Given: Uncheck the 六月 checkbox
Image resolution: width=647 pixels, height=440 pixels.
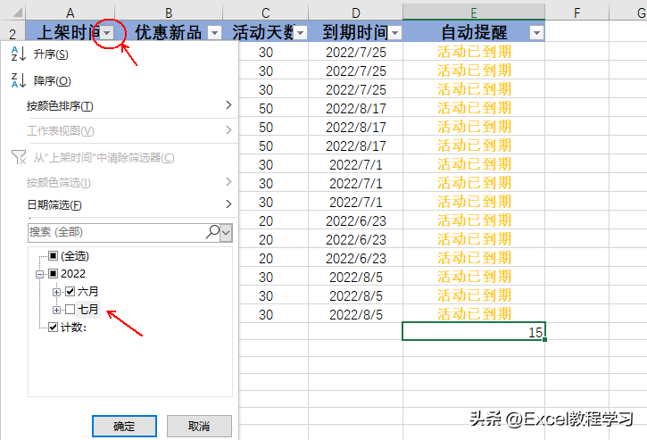Looking at the screenshot, I should 71,292.
